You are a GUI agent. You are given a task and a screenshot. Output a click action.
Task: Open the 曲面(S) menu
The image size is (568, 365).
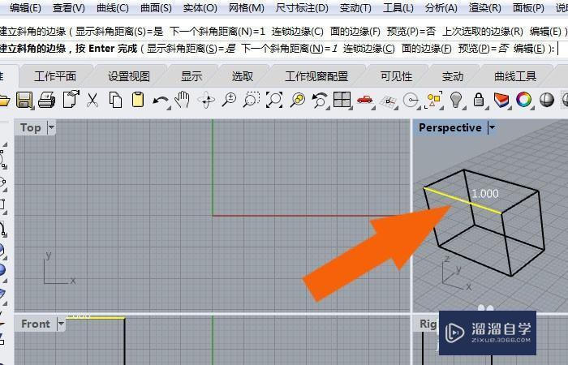pyautogui.click(x=156, y=7)
